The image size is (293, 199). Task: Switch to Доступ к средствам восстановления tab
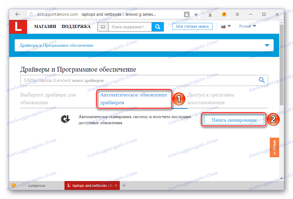pyautogui.click(x=211, y=98)
